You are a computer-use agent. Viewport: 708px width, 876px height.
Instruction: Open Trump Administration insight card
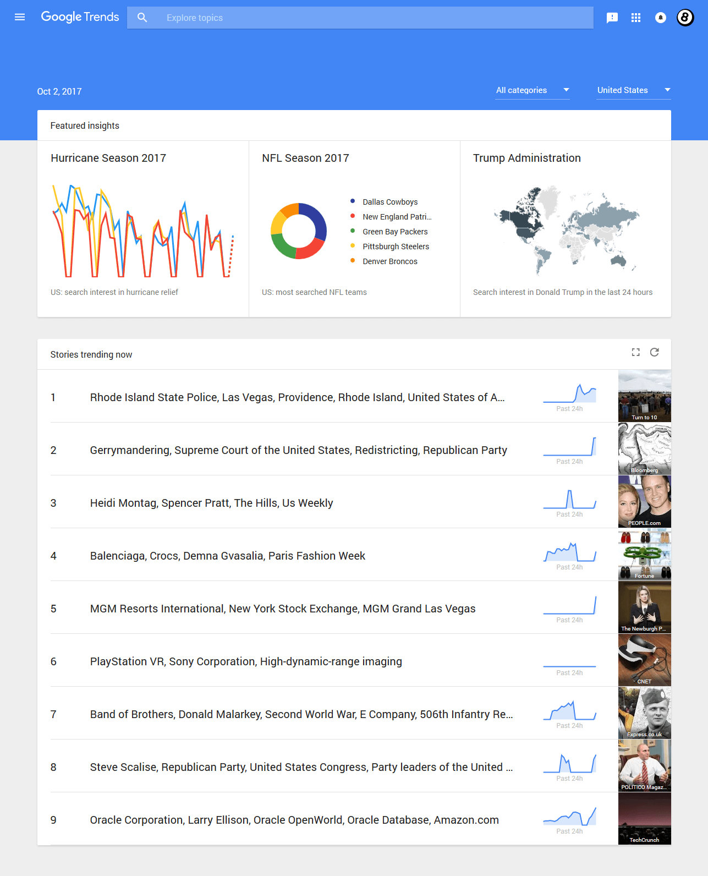pyautogui.click(x=566, y=229)
